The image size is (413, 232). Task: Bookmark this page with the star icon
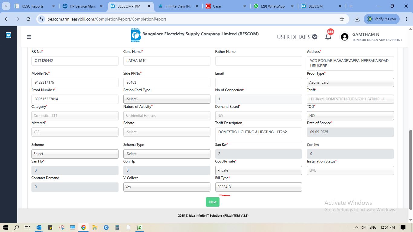(x=342, y=19)
